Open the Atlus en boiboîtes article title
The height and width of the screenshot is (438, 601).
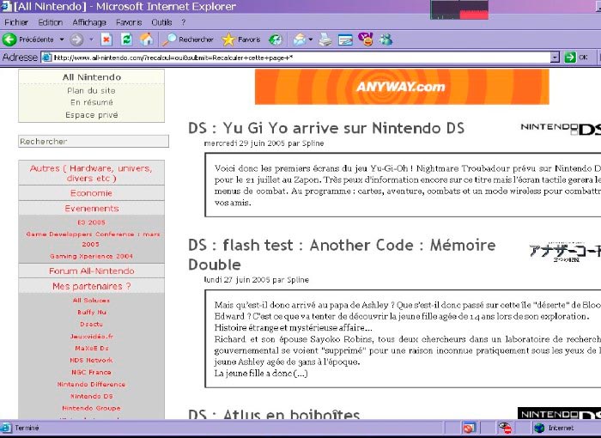[274, 413]
